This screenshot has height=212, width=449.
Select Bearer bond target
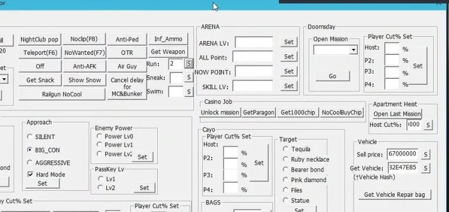tap(285, 169)
